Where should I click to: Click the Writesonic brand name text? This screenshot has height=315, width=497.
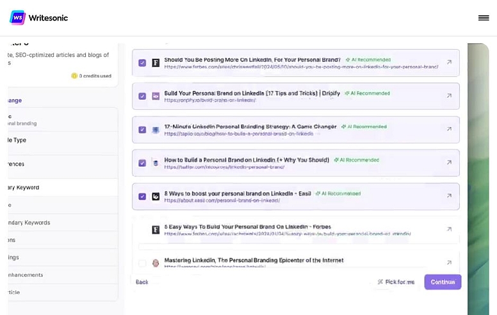click(48, 18)
